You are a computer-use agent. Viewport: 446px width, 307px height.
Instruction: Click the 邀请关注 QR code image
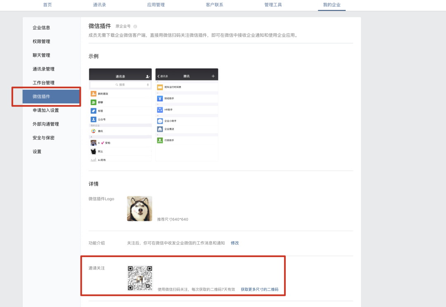140,278
